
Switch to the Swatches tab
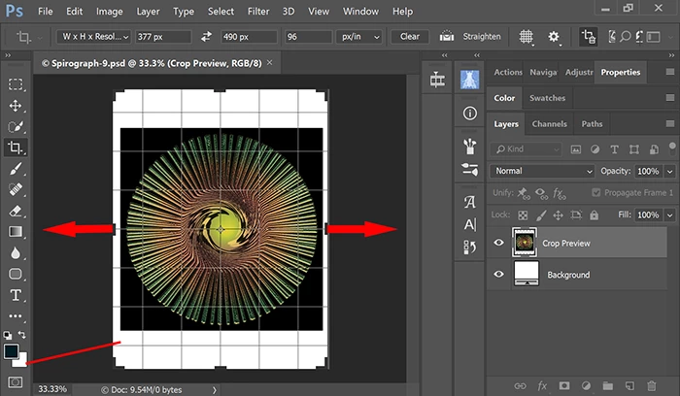547,98
